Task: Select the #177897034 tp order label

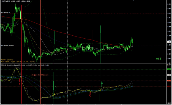Action: click(x=6, y=12)
